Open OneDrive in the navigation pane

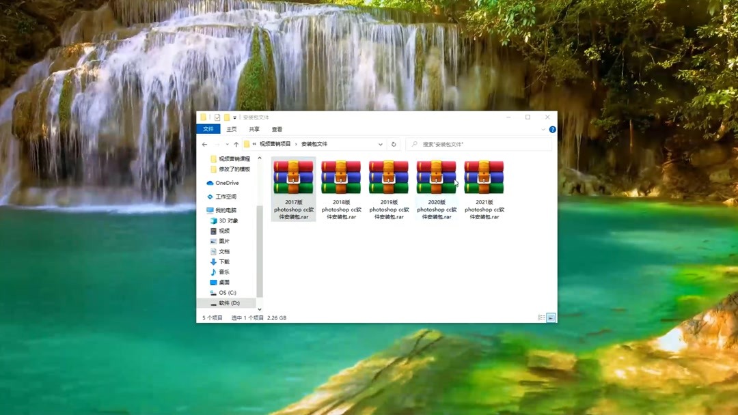click(227, 182)
